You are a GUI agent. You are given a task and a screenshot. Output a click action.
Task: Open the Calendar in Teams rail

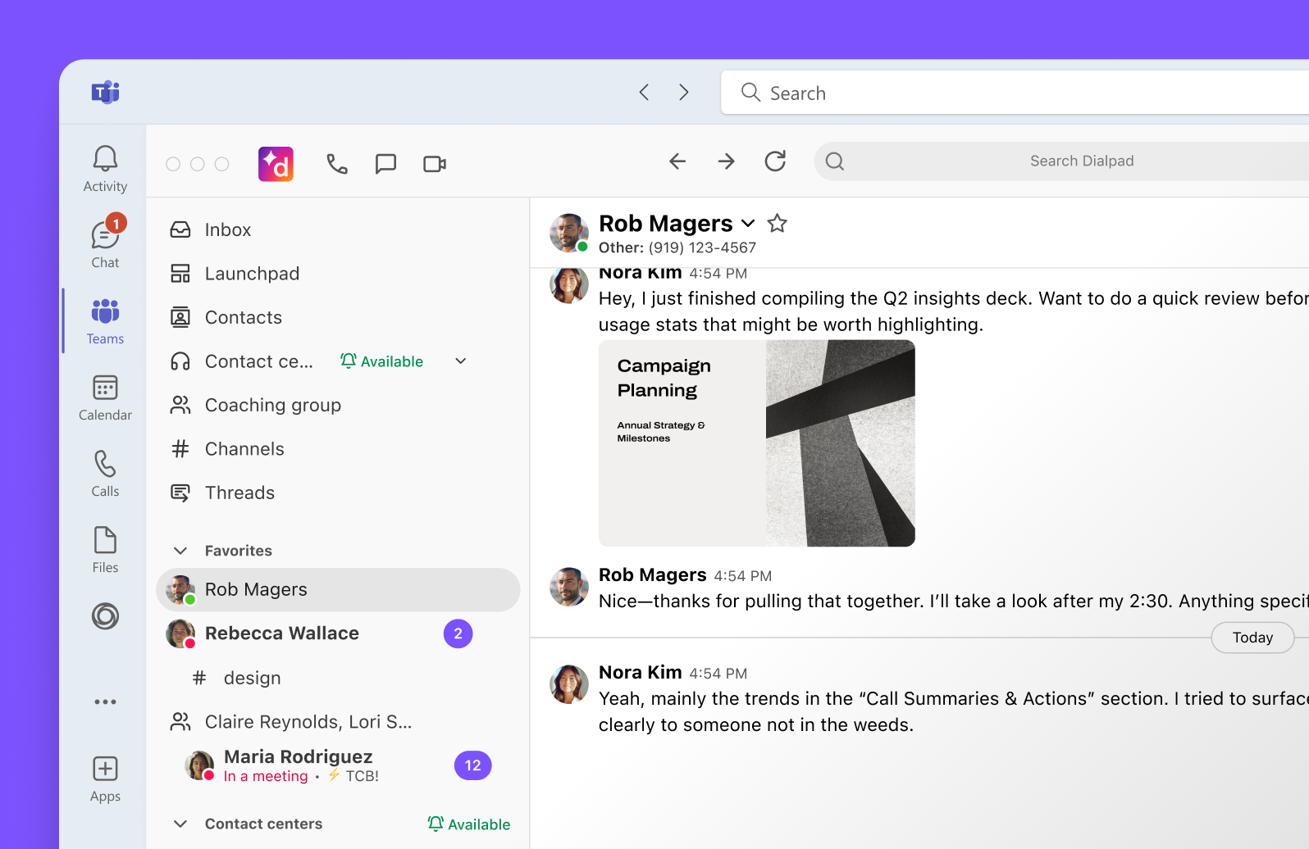105,397
